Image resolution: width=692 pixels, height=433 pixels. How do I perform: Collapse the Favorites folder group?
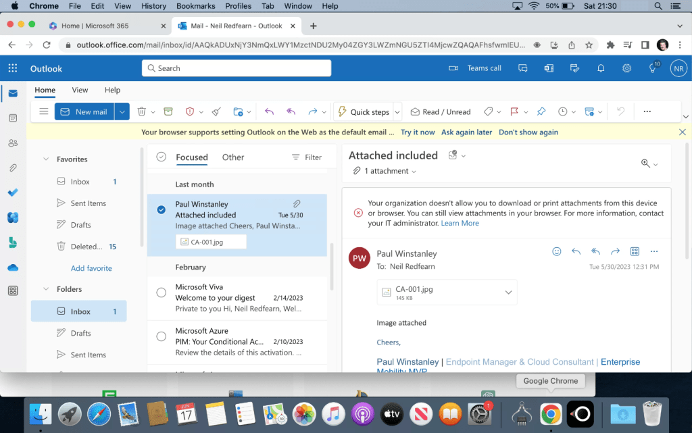click(x=46, y=159)
